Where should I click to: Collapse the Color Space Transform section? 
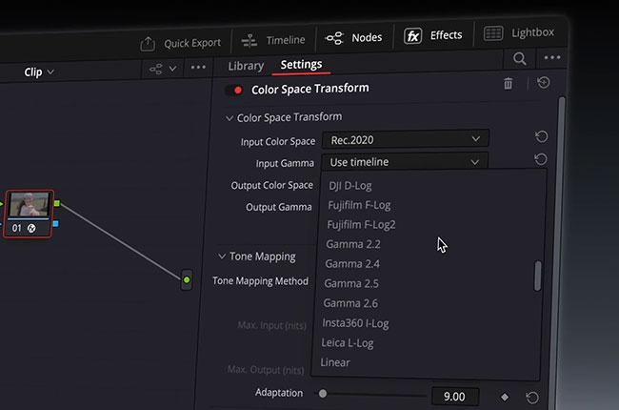(x=229, y=118)
